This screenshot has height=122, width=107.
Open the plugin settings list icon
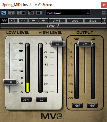[39, 13]
